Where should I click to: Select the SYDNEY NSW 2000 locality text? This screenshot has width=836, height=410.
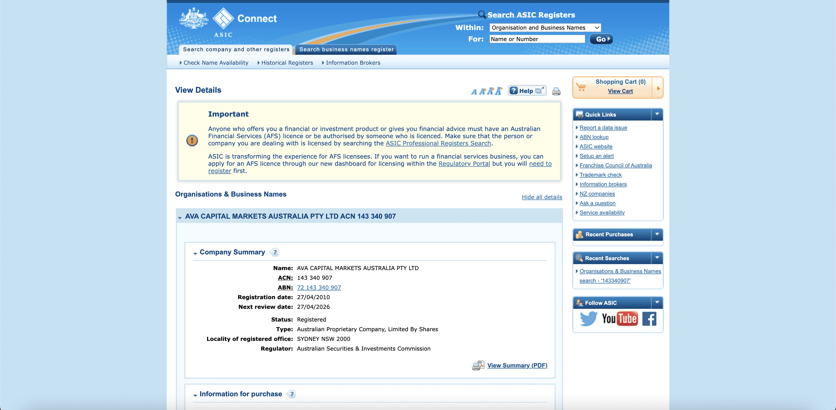pyautogui.click(x=323, y=339)
